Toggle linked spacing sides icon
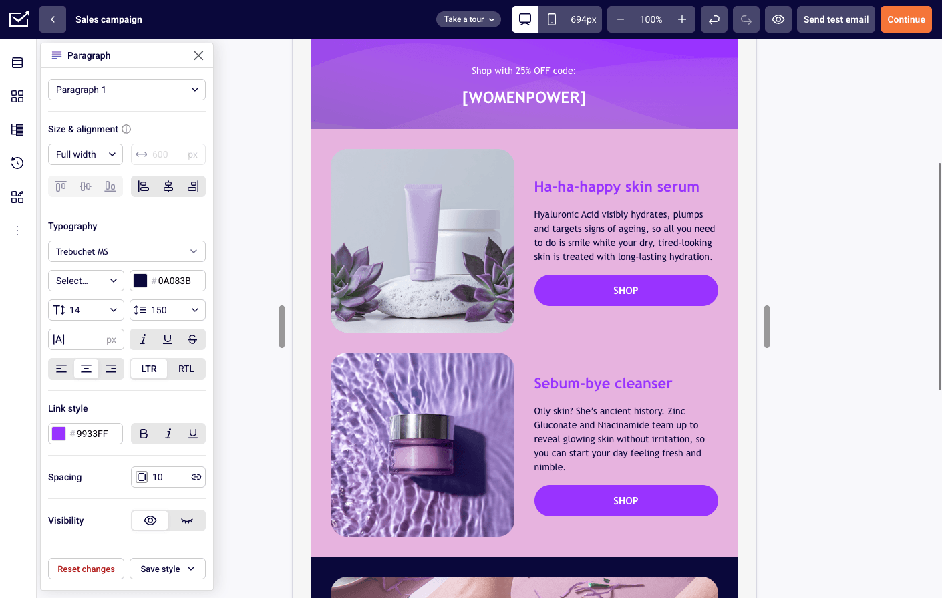The image size is (942, 598). (x=196, y=477)
